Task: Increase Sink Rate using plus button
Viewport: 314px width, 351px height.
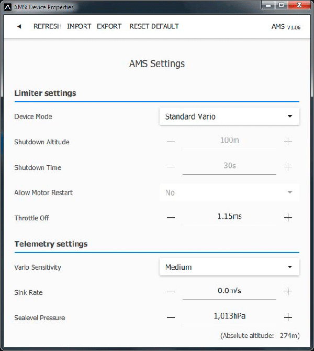Action: [x=288, y=292]
